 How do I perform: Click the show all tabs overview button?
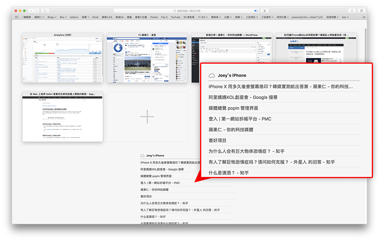(361, 11)
